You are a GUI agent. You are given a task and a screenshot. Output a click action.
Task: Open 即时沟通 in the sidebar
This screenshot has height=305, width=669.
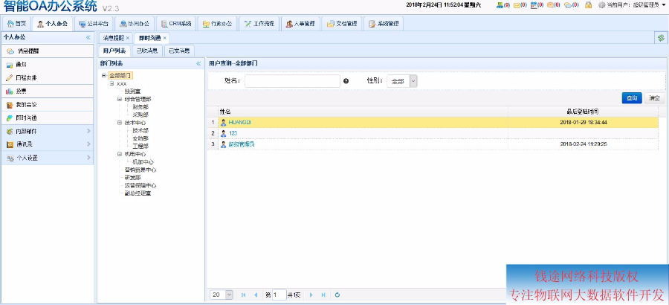click(x=47, y=118)
